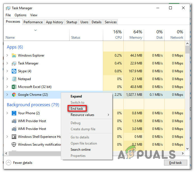Viewport: 194px width, 172px height.
Task: Click the first WMI Provider Host icon
Action: point(14,121)
